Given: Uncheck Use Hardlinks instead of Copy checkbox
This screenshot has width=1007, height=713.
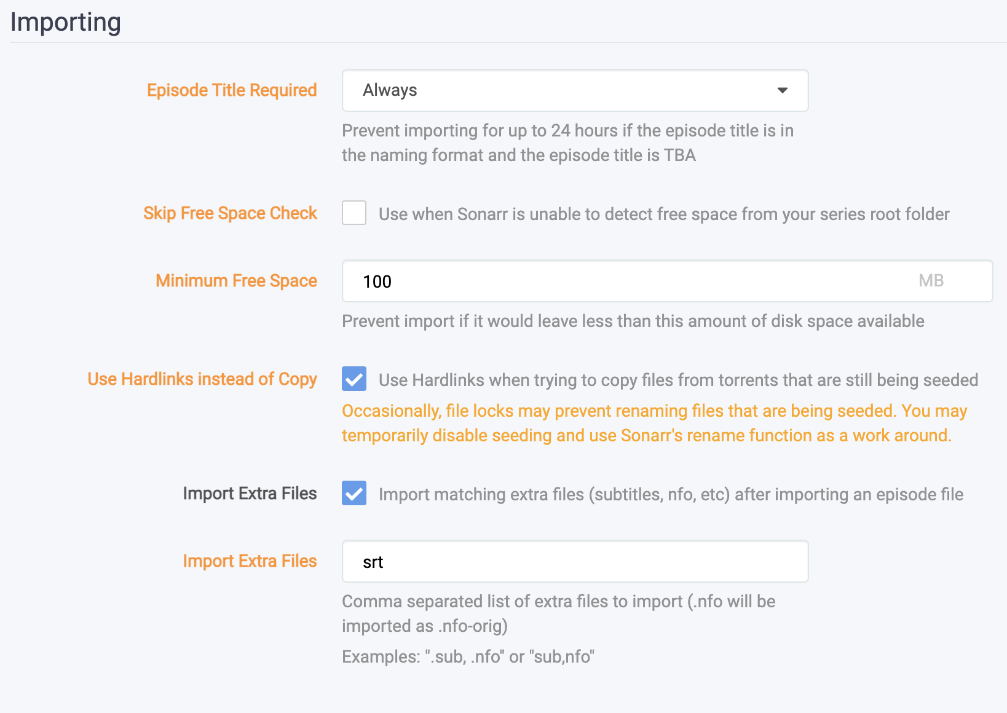Looking at the screenshot, I should click(x=354, y=379).
